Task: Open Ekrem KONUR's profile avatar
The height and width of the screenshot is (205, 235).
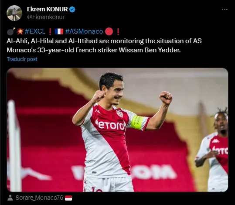Action: [14, 13]
